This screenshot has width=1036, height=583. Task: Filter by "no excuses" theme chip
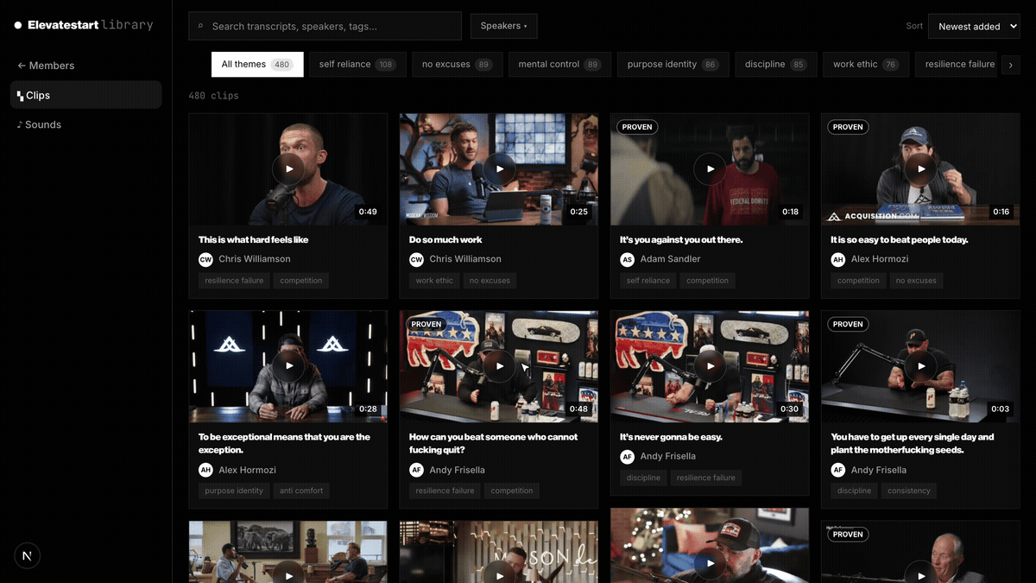click(457, 64)
